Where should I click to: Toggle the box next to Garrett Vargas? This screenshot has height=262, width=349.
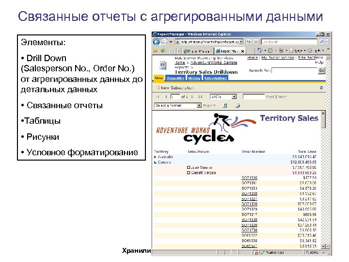pos(189,173)
